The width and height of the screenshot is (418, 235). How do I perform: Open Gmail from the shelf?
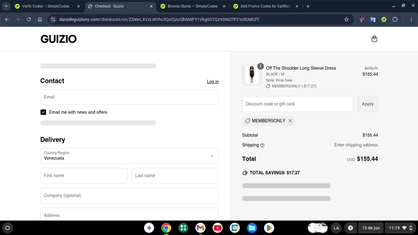pos(200,228)
